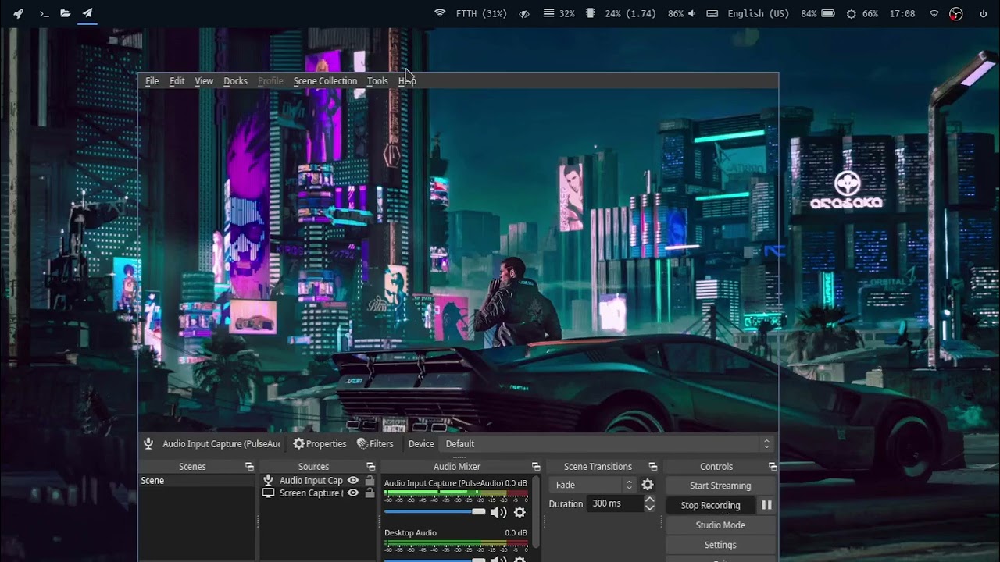Open the Scene Collection menu

[325, 81]
